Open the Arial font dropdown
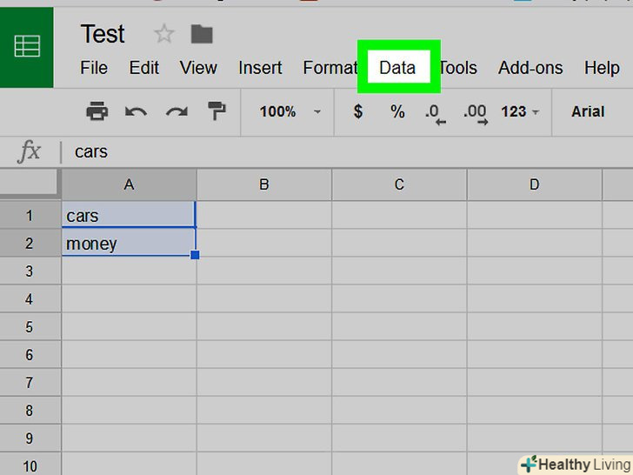The image size is (633, 475). tap(588, 111)
